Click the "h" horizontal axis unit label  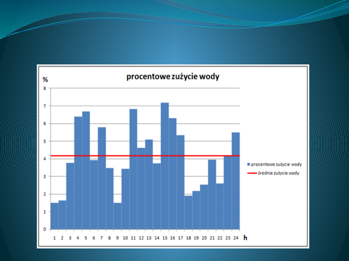coord(245,238)
